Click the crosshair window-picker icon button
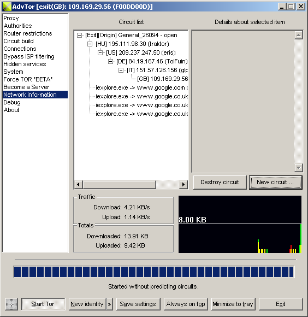This screenshot has width=308, height=317. click(x=11, y=304)
